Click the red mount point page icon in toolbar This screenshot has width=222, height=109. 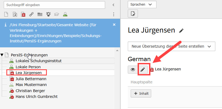tap(23, 14)
